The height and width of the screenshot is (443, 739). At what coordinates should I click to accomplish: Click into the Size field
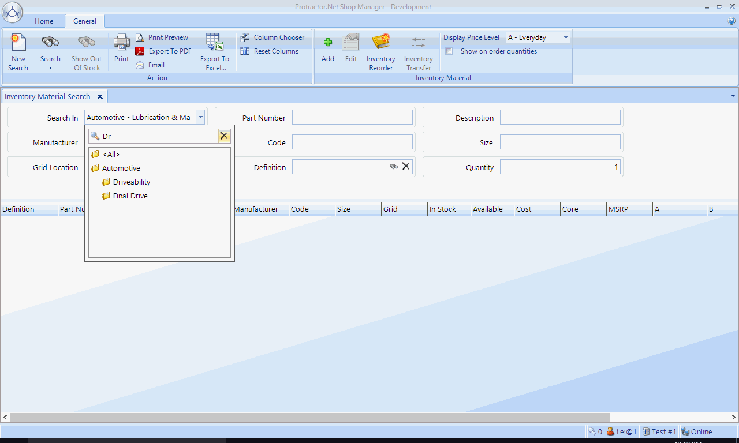560,142
